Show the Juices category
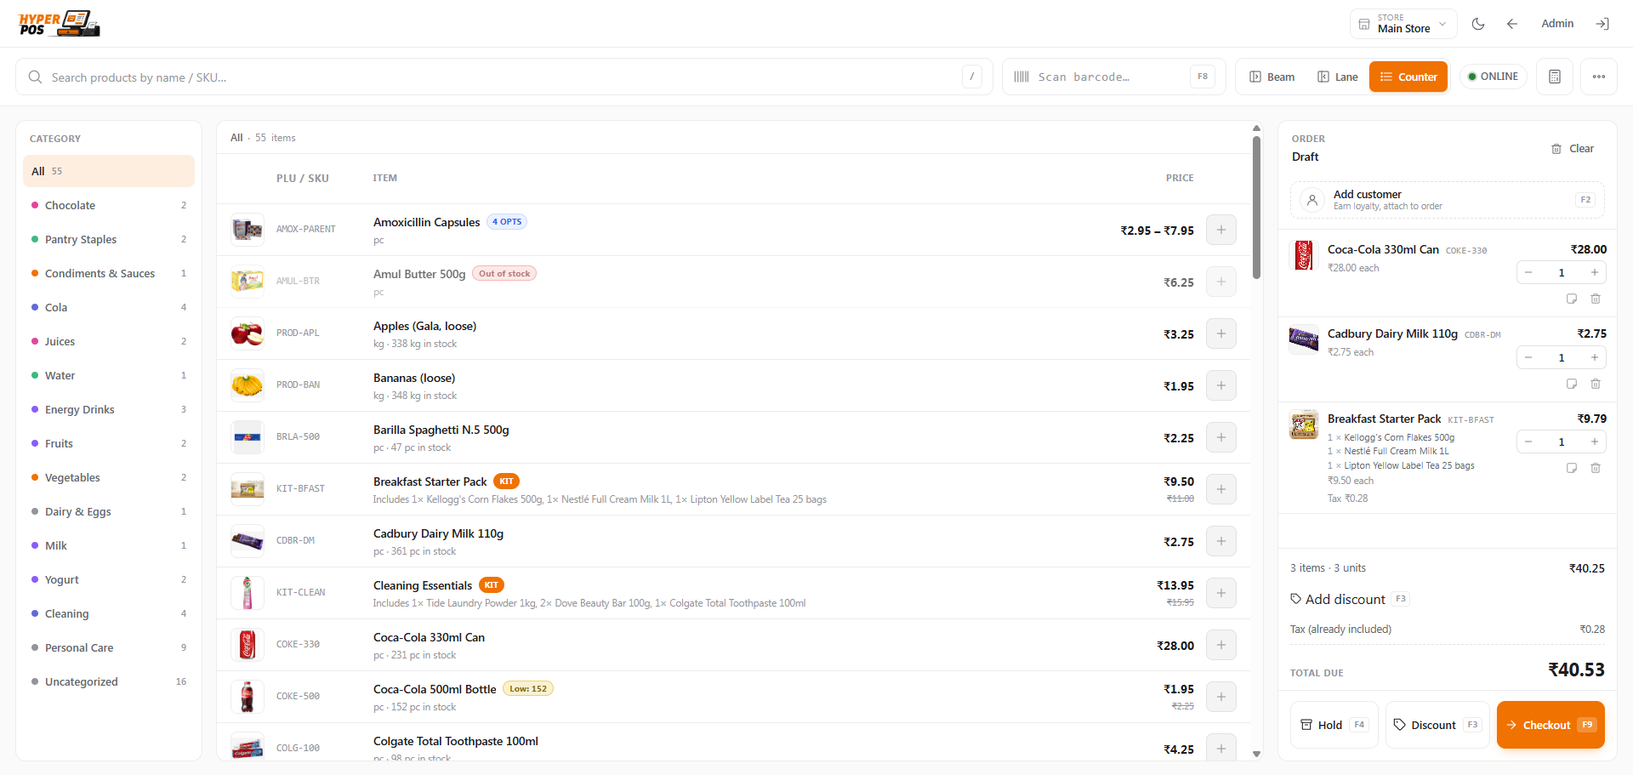 point(109,341)
